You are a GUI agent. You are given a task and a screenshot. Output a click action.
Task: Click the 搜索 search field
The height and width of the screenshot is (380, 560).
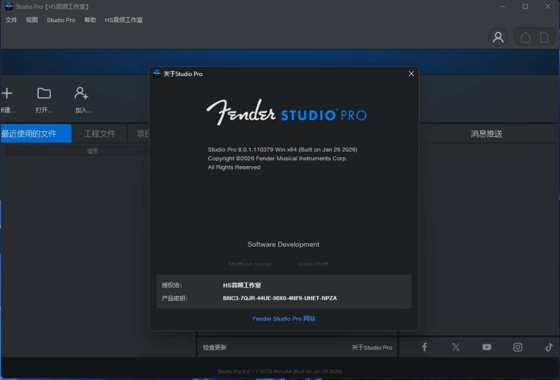click(92, 150)
